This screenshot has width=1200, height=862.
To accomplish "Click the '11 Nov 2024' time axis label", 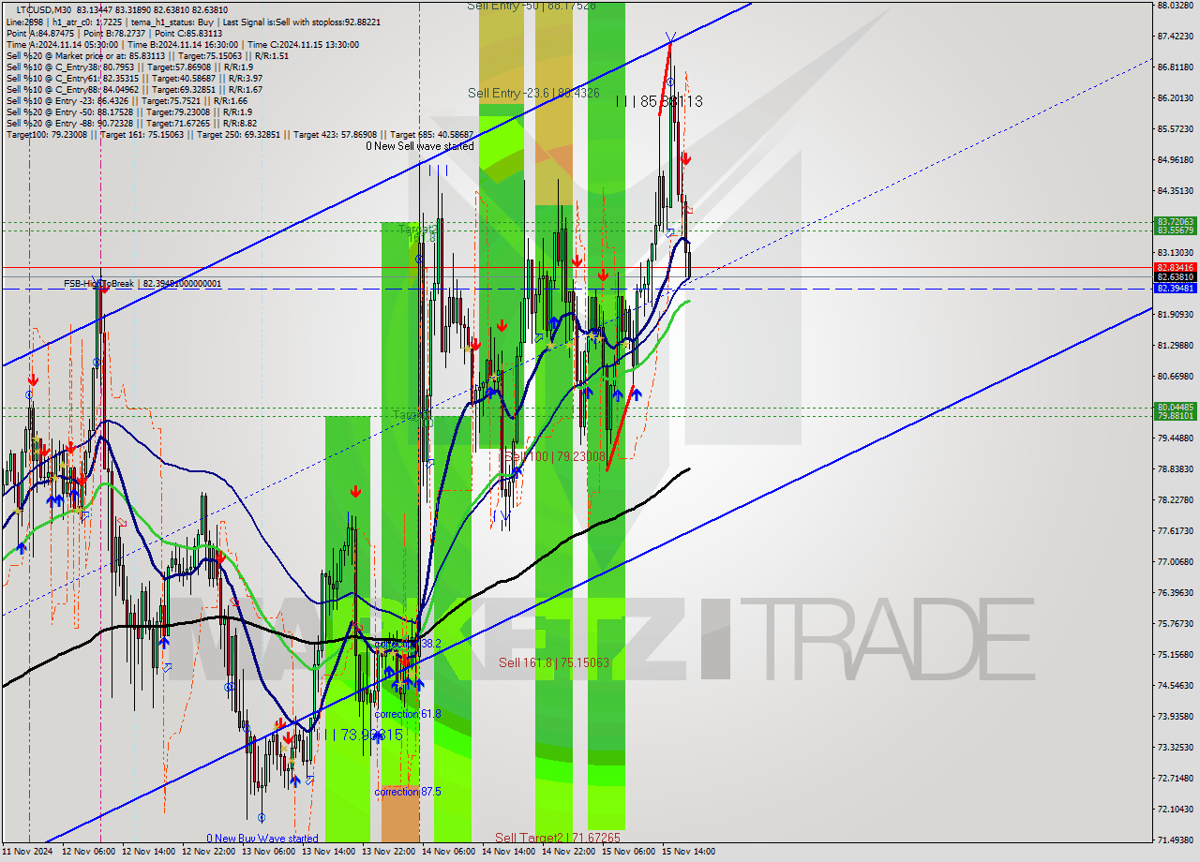I will point(28,852).
